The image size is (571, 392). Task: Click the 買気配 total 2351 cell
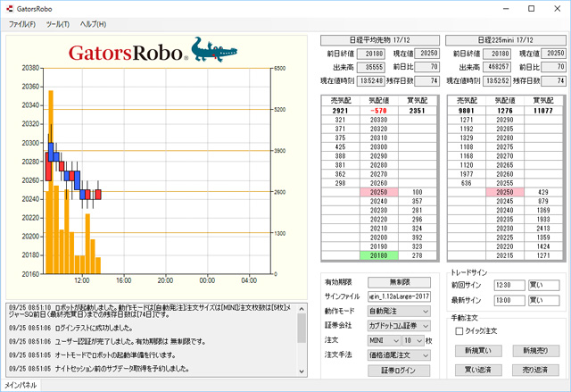click(418, 111)
